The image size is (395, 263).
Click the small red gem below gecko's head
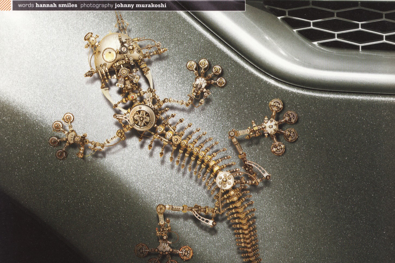pyautogui.click(x=132, y=97)
